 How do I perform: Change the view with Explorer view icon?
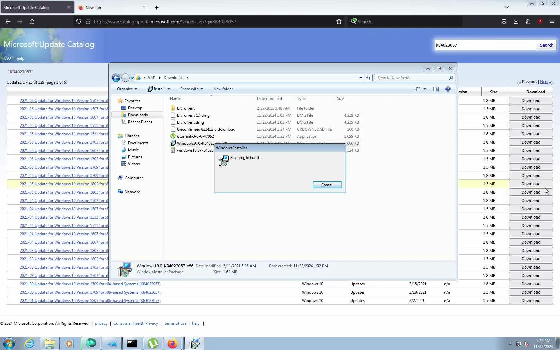(x=417, y=89)
